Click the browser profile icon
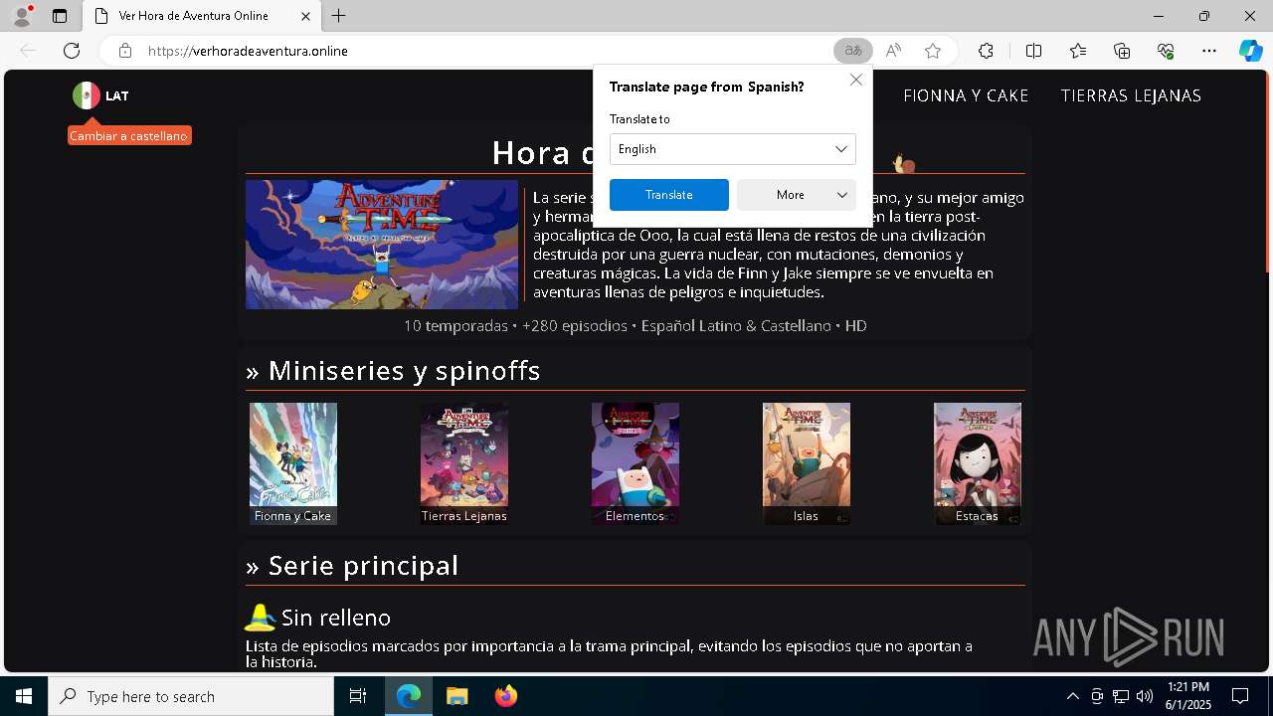 (x=21, y=16)
